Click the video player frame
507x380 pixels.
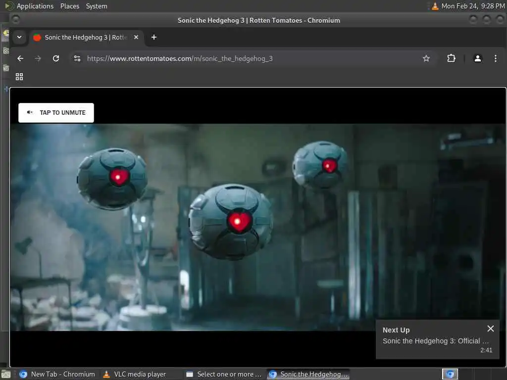pos(257,227)
